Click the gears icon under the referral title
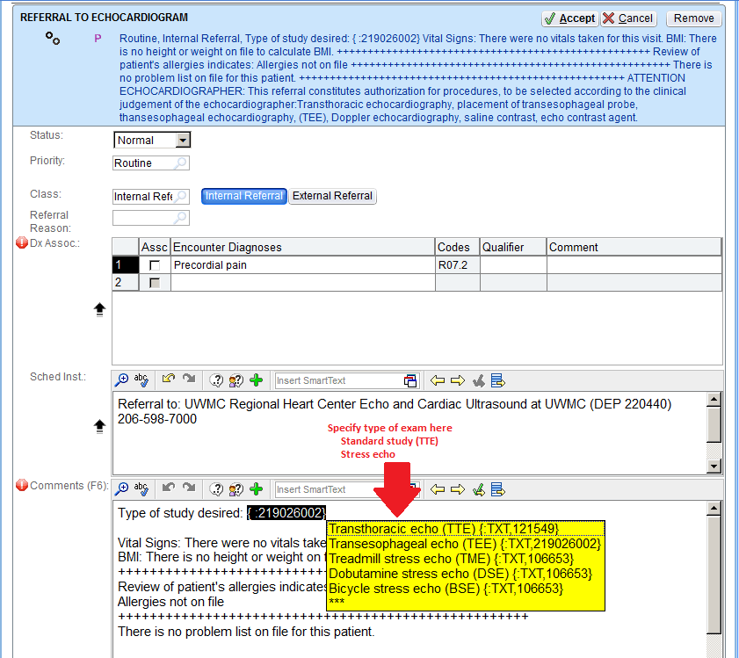This screenshot has width=739, height=658. click(x=53, y=38)
